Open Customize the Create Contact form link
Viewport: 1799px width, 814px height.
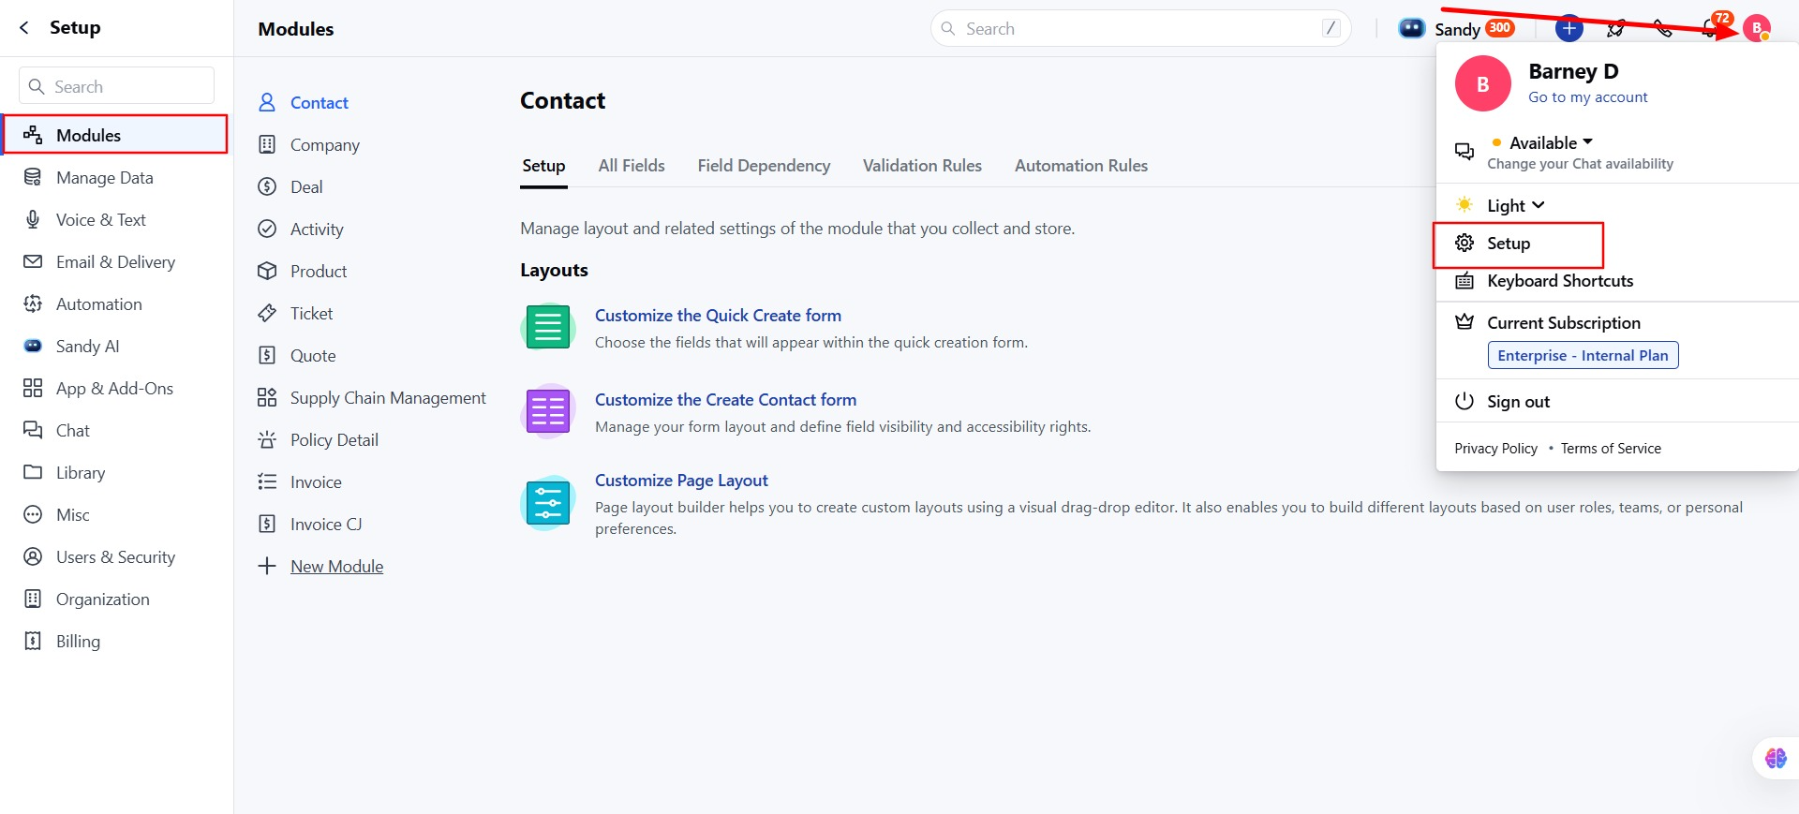[x=725, y=399]
